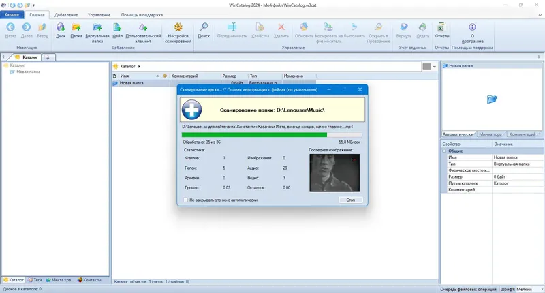Click the tab scroll left arrow
Viewport: 545px width, 293px height.
tap(3, 57)
